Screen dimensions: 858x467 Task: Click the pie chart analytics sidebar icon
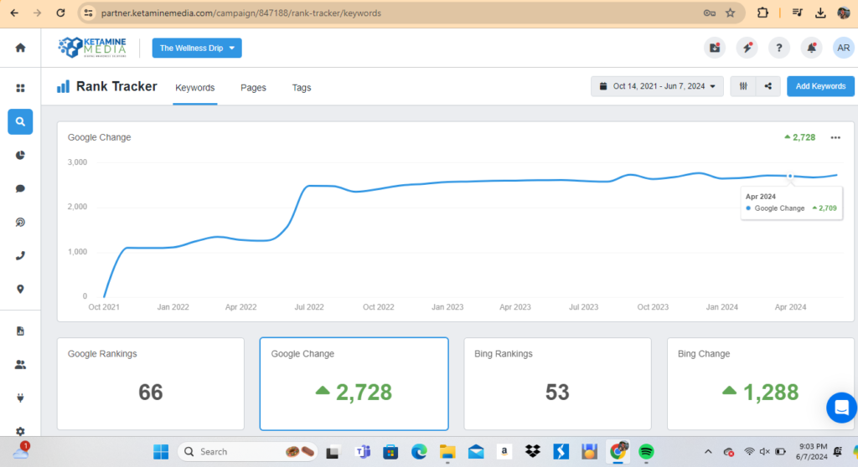coord(20,155)
